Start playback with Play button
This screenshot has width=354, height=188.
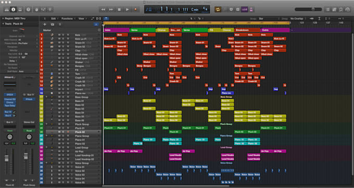pyautogui.click(x=128, y=9)
